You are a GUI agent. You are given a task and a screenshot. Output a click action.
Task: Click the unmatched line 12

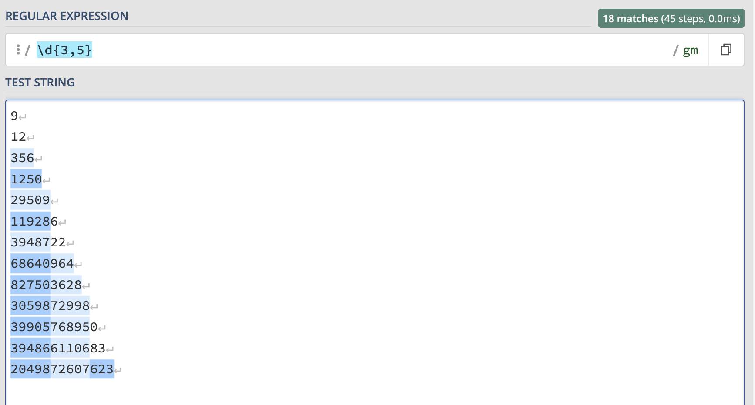coord(18,137)
